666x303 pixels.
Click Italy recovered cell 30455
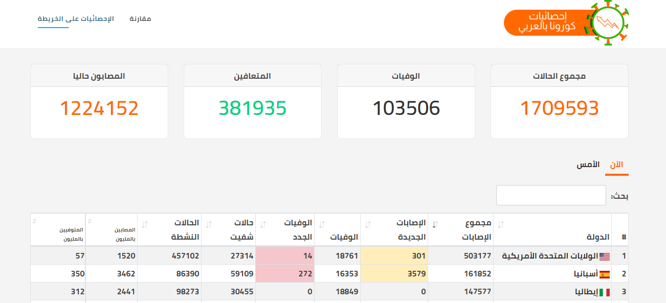click(229, 291)
